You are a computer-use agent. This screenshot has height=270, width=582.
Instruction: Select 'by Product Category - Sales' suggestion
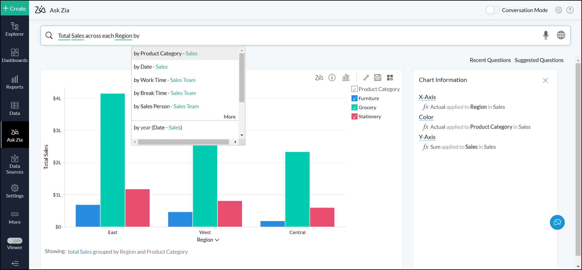pyautogui.click(x=165, y=54)
